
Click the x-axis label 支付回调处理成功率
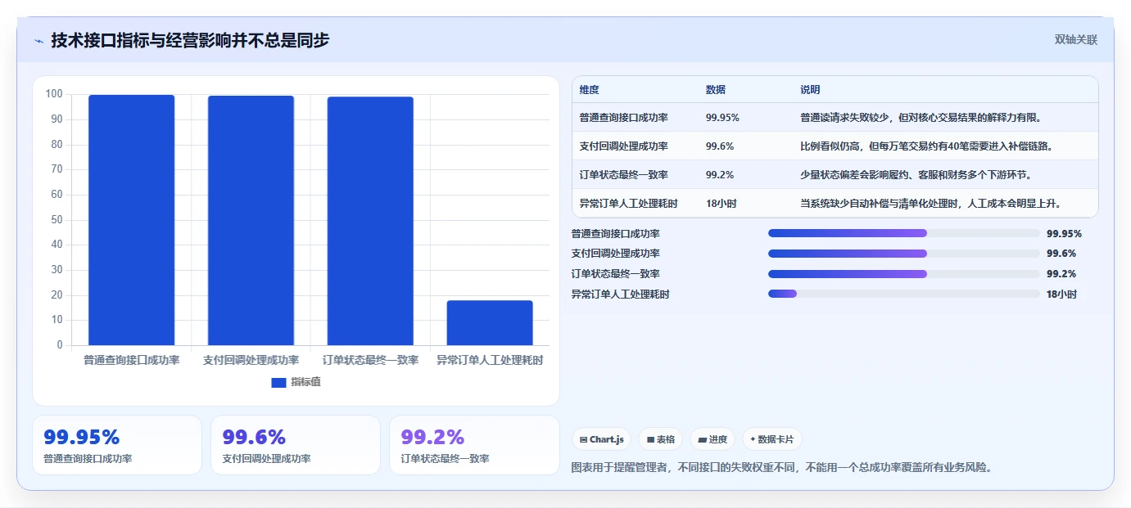pyautogui.click(x=251, y=361)
